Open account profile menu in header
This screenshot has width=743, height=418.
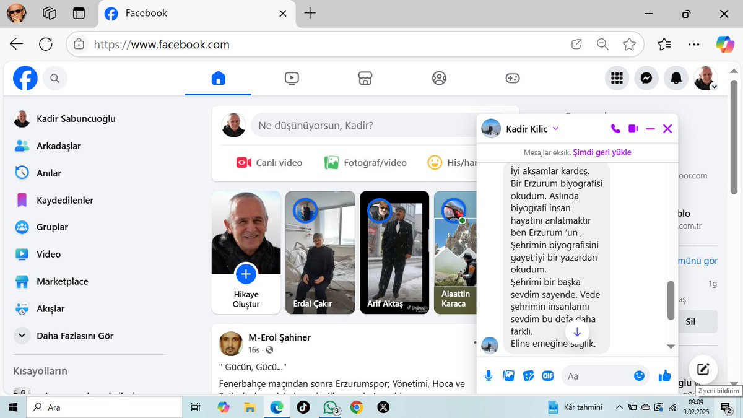click(706, 78)
